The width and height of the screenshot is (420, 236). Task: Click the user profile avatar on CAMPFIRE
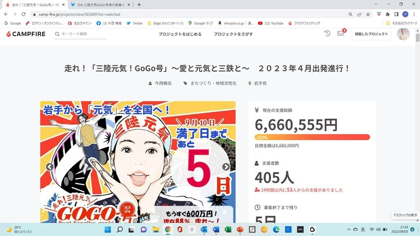point(403,34)
